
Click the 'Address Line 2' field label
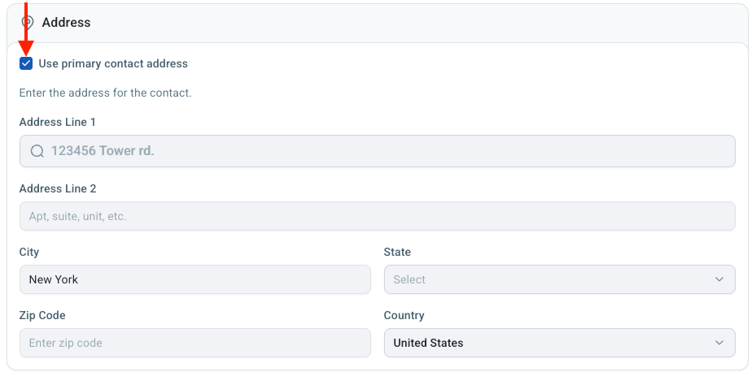pyautogui.click(x=57, y=188)
